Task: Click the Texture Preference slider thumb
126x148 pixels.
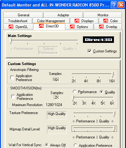Action: [x=114, y=113]
